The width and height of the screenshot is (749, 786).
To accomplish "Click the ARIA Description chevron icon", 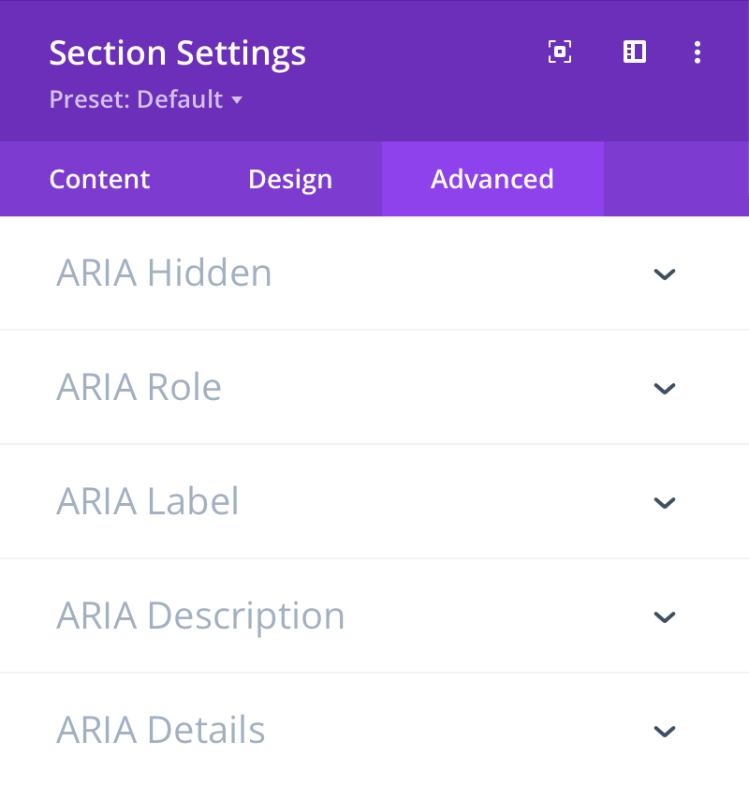I will tap(665, 617).
